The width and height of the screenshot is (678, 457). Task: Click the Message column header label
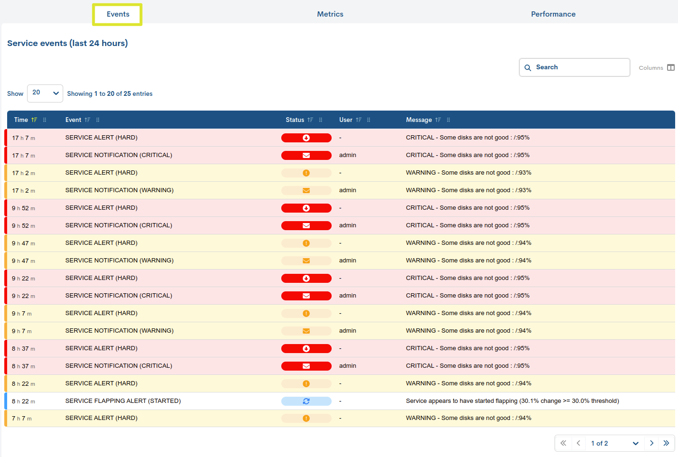point(419,120)
